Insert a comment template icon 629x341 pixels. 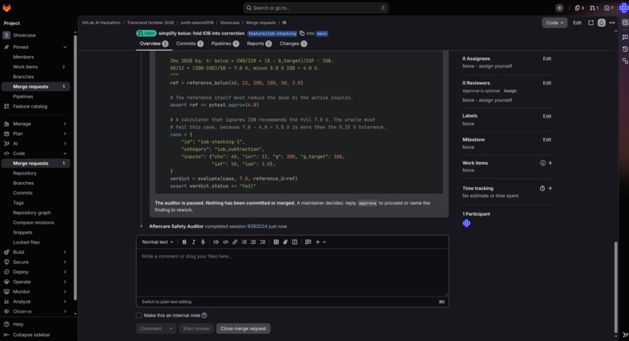coord(308,242)
